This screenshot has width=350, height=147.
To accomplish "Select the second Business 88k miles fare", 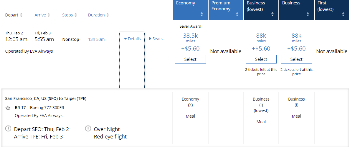I will [296, 59].
